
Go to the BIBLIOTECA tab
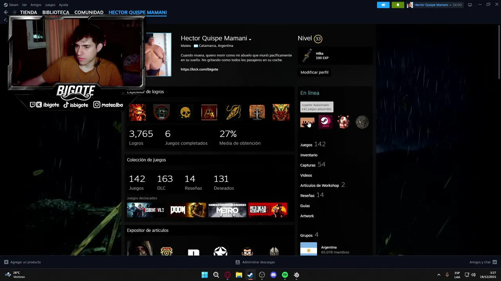pos(56,12)
